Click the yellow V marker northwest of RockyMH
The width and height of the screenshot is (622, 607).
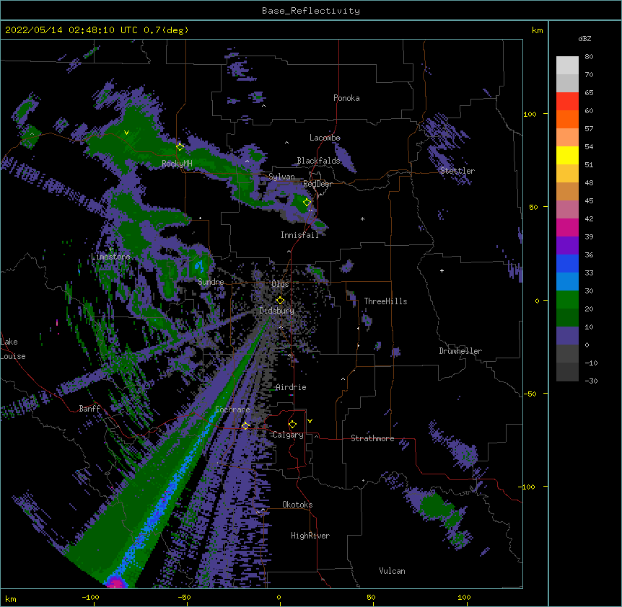point(126,133)
